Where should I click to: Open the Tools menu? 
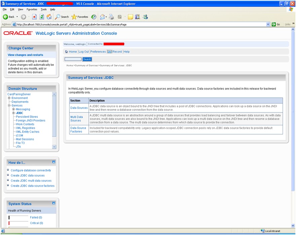[44, 9]
